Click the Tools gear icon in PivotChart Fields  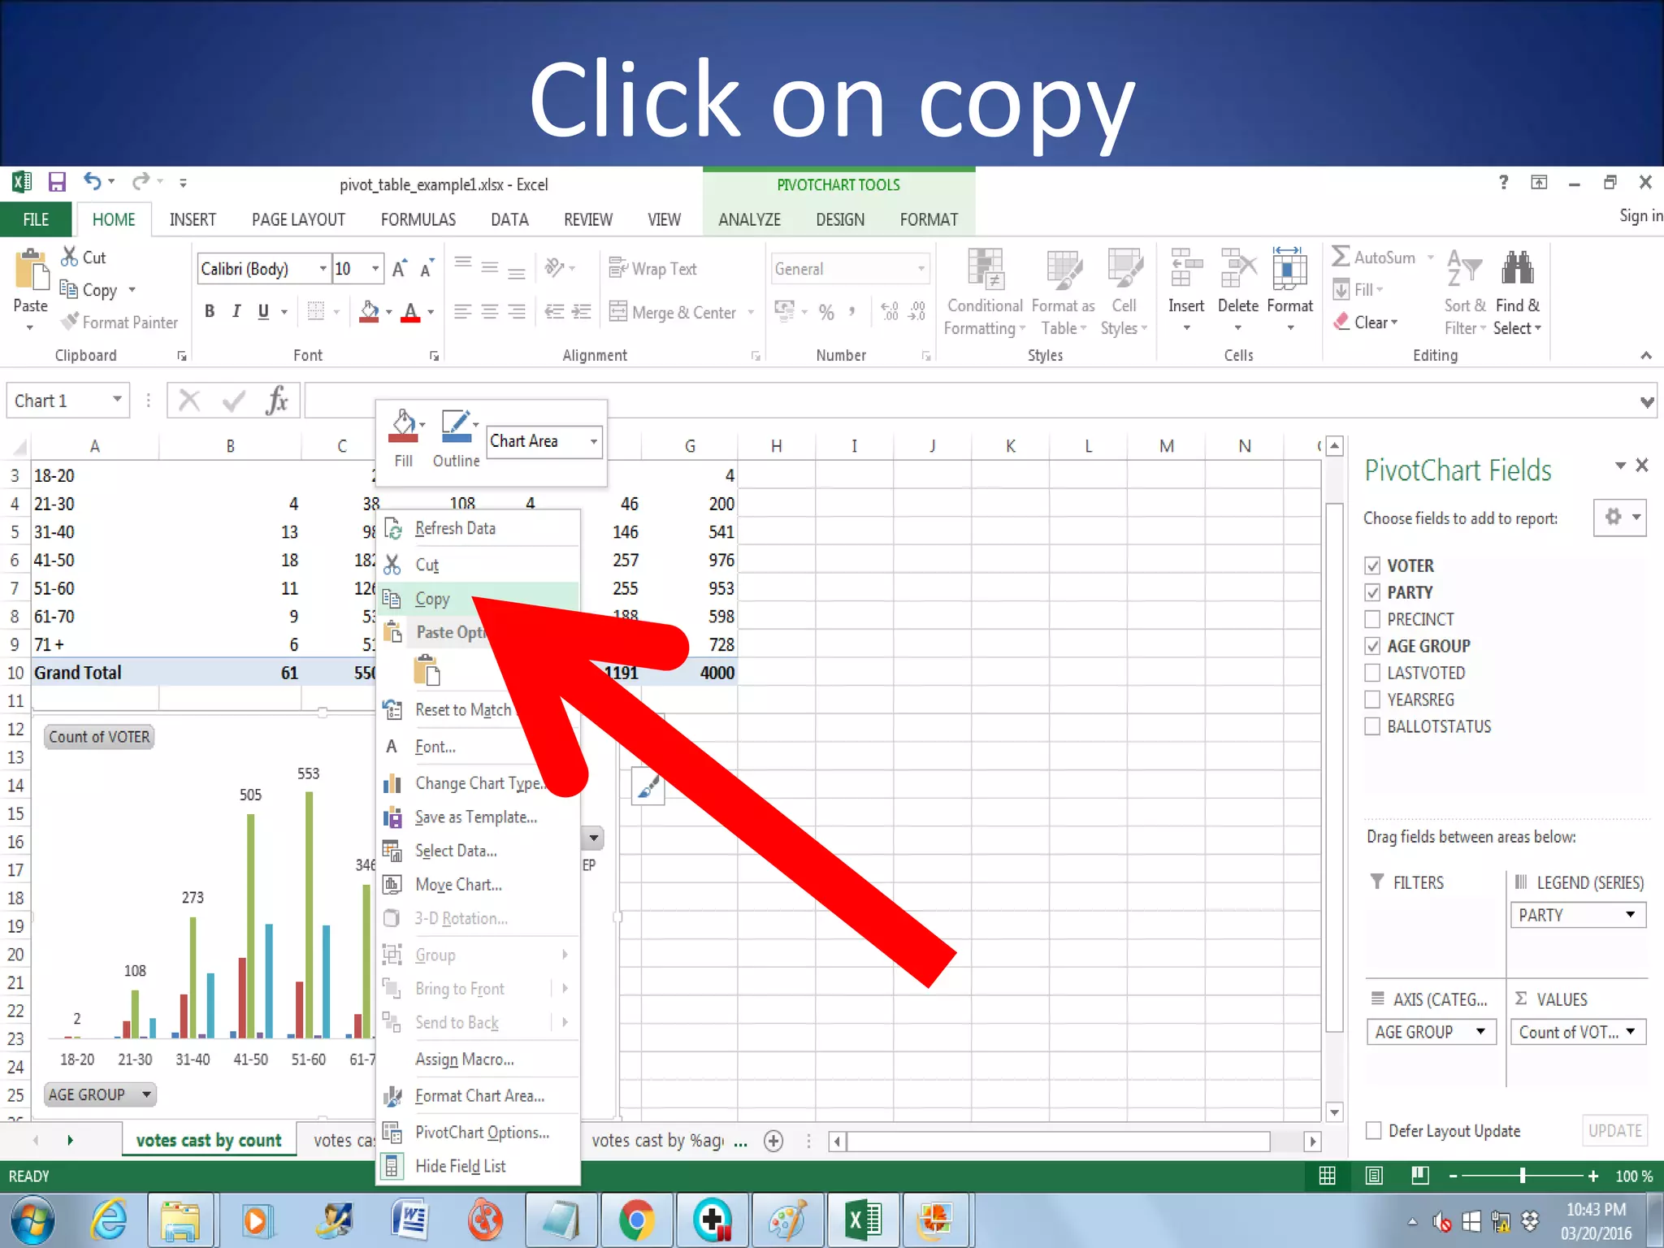click(1620, 517)
